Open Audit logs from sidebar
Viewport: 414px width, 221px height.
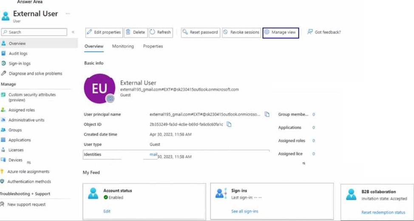(x=18, y=54)
